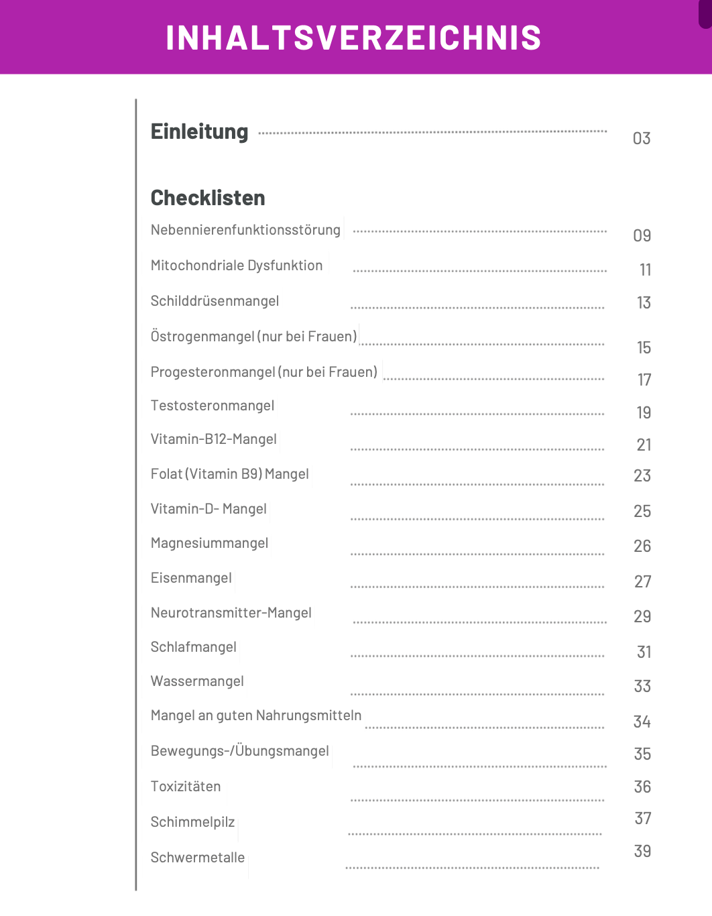Open the Vitamin-B12-Mangel checklist
The width and height of the screenshot is (712, 916).
point(213,439)
